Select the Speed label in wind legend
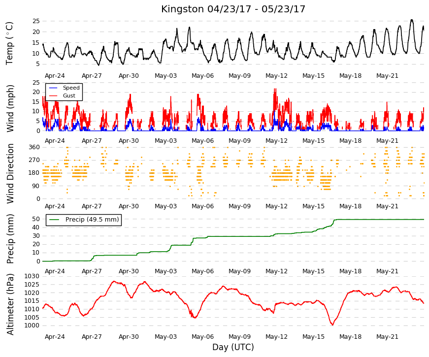 [71, 88]
